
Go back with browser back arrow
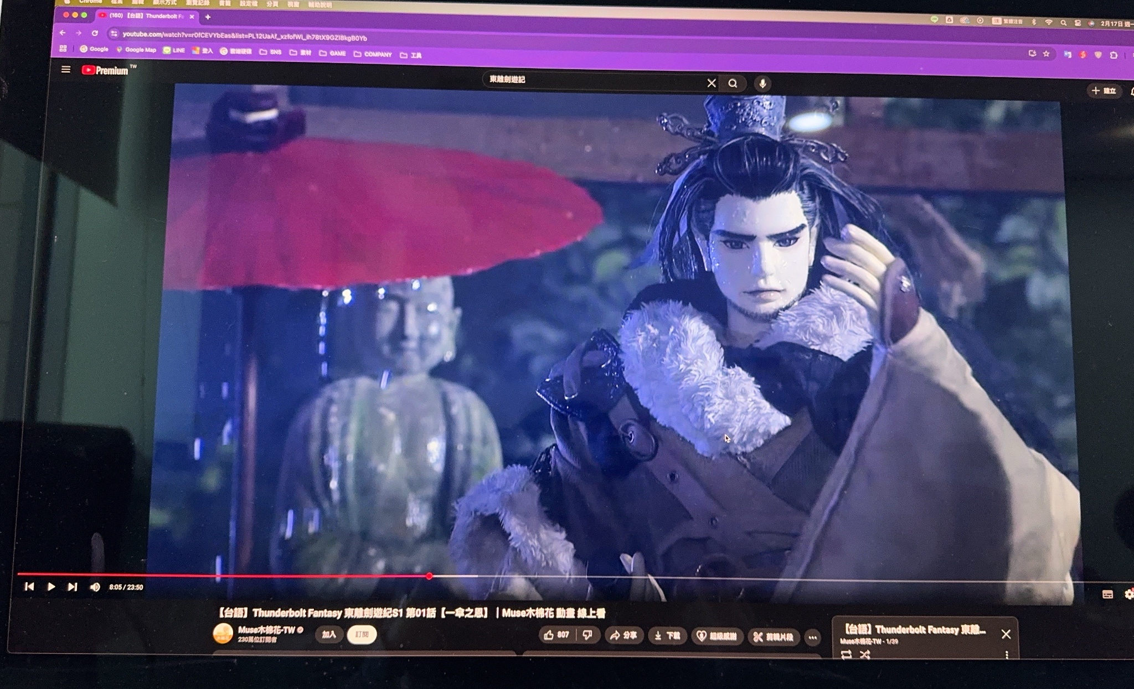[x=63, y=33]
